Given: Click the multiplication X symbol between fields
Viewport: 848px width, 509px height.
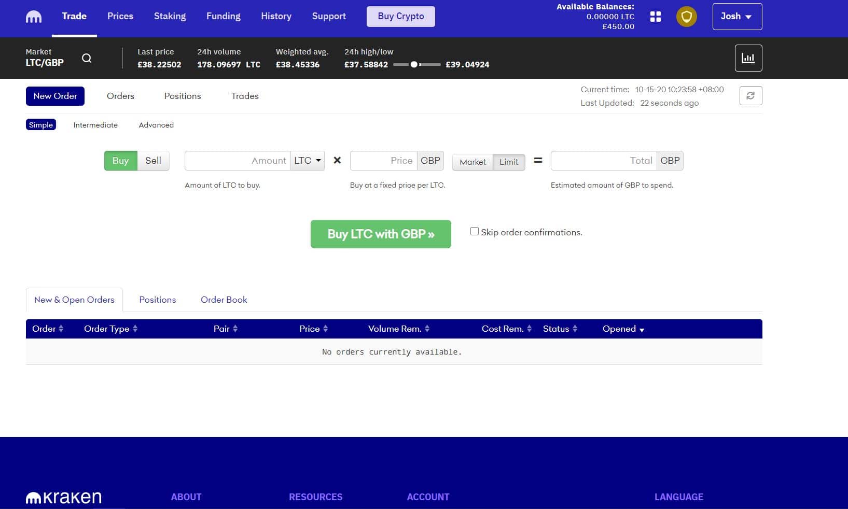Looking at the screenshot, I should pos(337,161).
